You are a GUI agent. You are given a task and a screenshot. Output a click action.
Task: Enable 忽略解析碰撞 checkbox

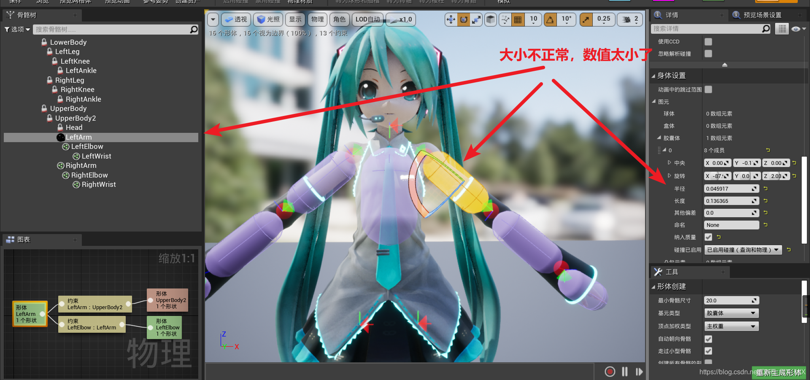(x=708, y=54)
